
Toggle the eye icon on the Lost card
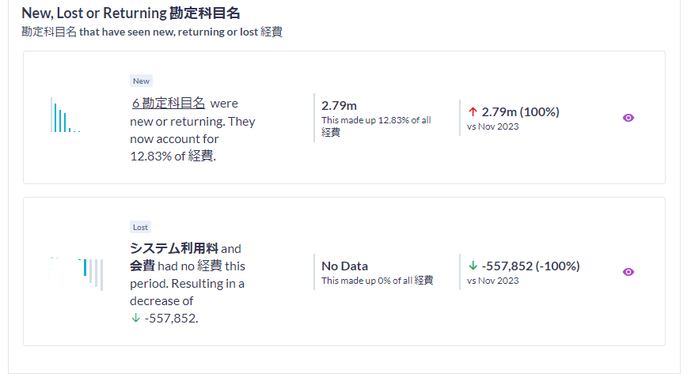coord(628,272)
